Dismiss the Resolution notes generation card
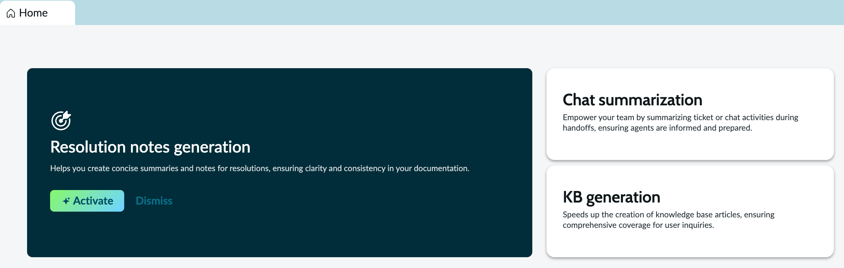Viewport: 844px width, 268px height. click(x=154, y=201)
